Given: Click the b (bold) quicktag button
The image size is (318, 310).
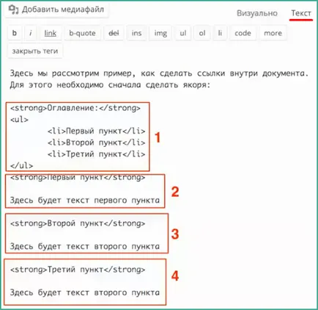Looking at the screenshot, I should pyautogui.click(x=15, y=33).
